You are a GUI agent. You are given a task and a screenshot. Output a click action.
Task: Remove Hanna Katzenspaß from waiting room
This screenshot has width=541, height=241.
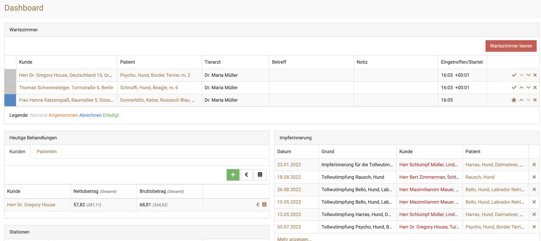pos(535,100)
